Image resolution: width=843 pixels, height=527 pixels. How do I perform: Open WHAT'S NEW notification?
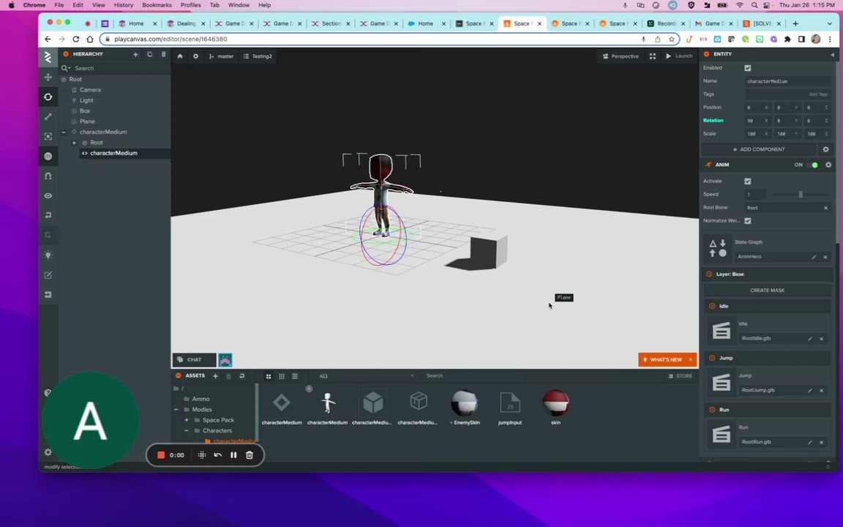(662, 360)
